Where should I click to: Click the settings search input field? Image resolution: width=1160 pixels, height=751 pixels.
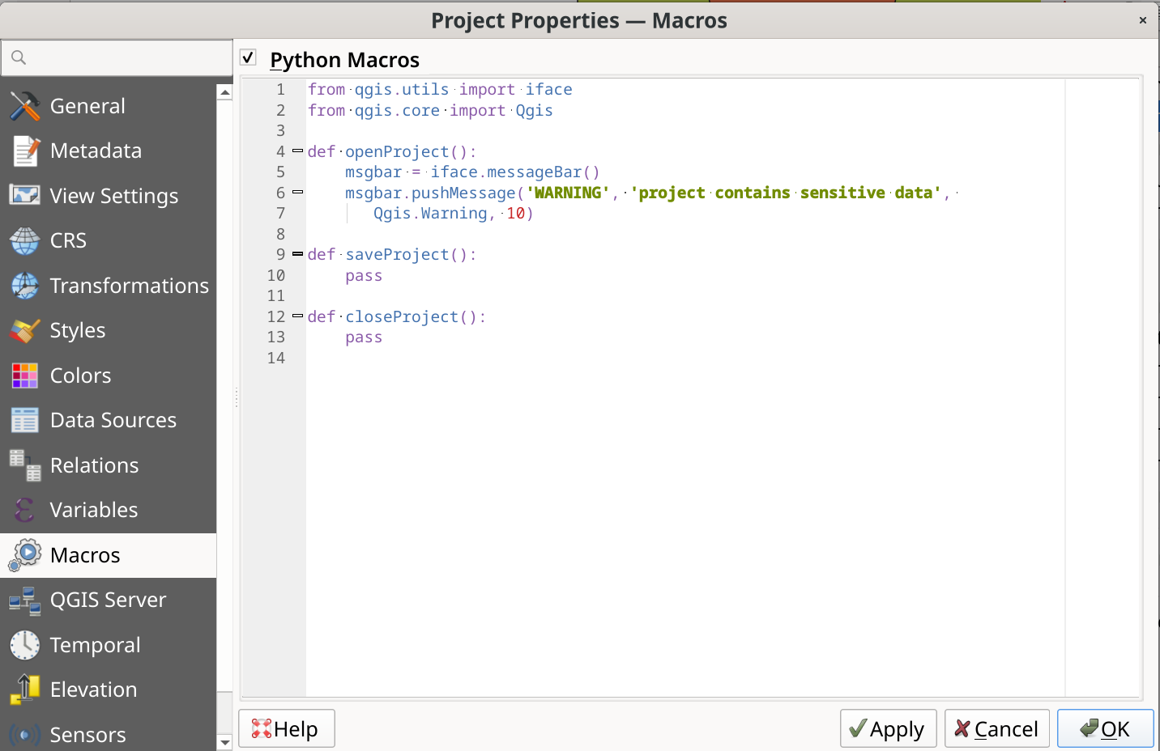click(x=122, y=58)
